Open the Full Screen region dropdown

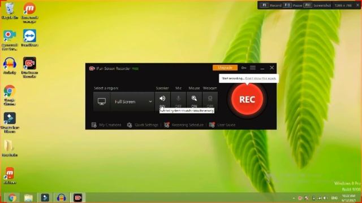132,101
